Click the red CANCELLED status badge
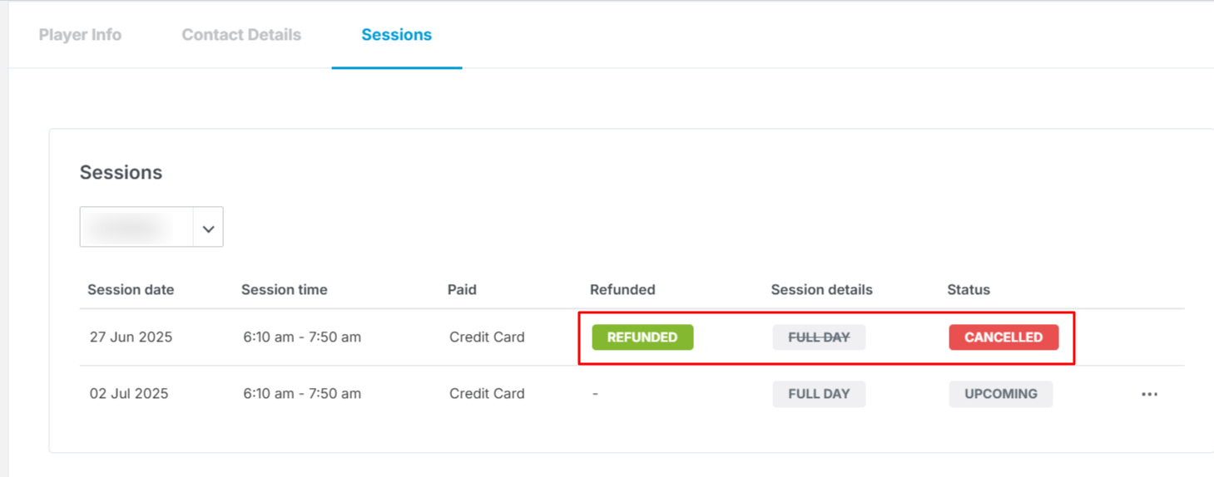Viewport: 1214px width, 477px height. [1003, 337]
